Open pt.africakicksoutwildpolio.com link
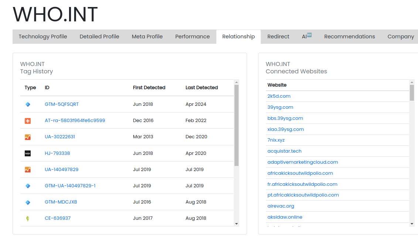Screen dimensions: 418x236 click(303, 195)
